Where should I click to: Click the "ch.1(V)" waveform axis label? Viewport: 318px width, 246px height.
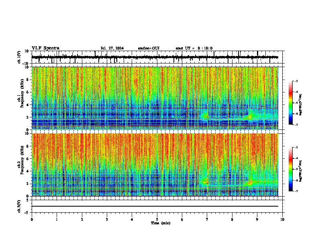pyautogui.click(x=19, y=57)
